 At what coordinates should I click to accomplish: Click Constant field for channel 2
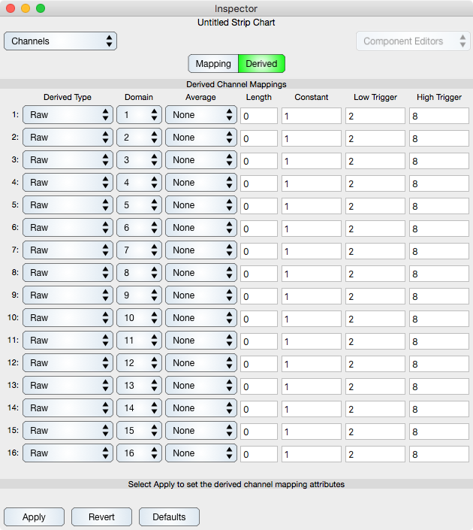pos(312,138)
